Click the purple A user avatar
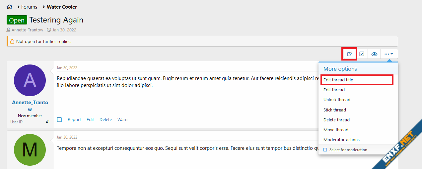This screenshot has width=422, height=169. [x=30, y=80]
